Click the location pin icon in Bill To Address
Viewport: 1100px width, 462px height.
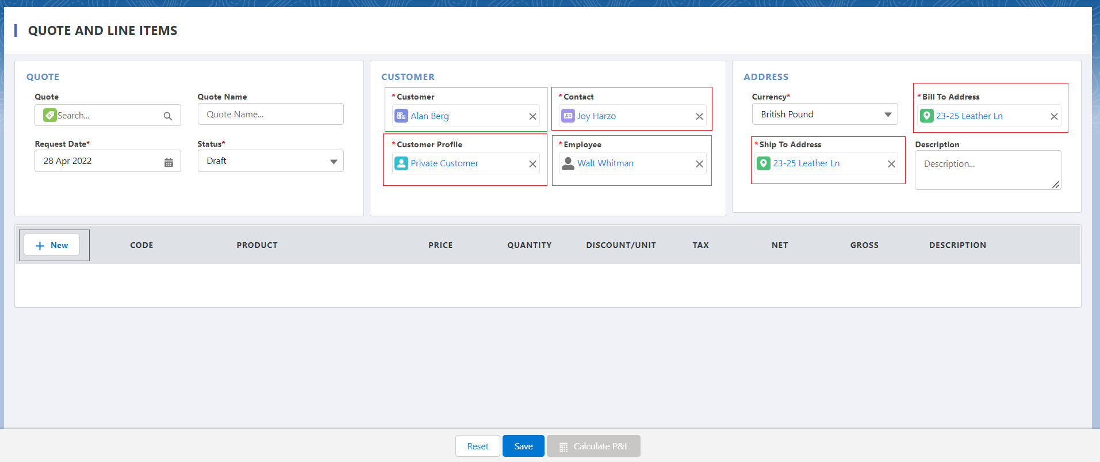[927, 116]
